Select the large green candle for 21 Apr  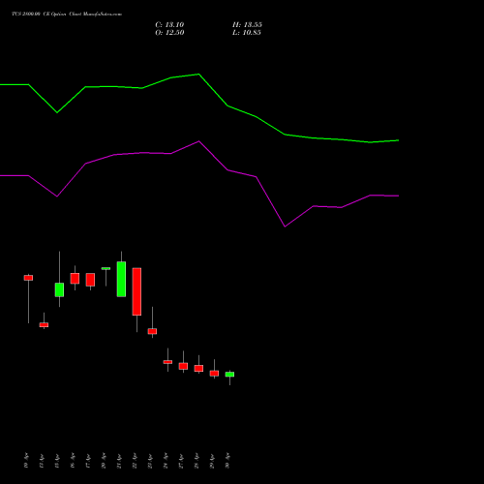pos(121,279)
